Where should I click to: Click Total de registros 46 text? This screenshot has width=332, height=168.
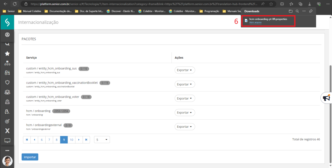(306, 139)
